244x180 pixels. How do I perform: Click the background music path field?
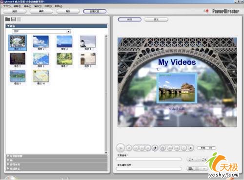149,160
